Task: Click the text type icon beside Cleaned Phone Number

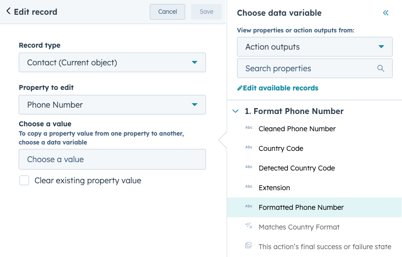Action: (249, 128)
